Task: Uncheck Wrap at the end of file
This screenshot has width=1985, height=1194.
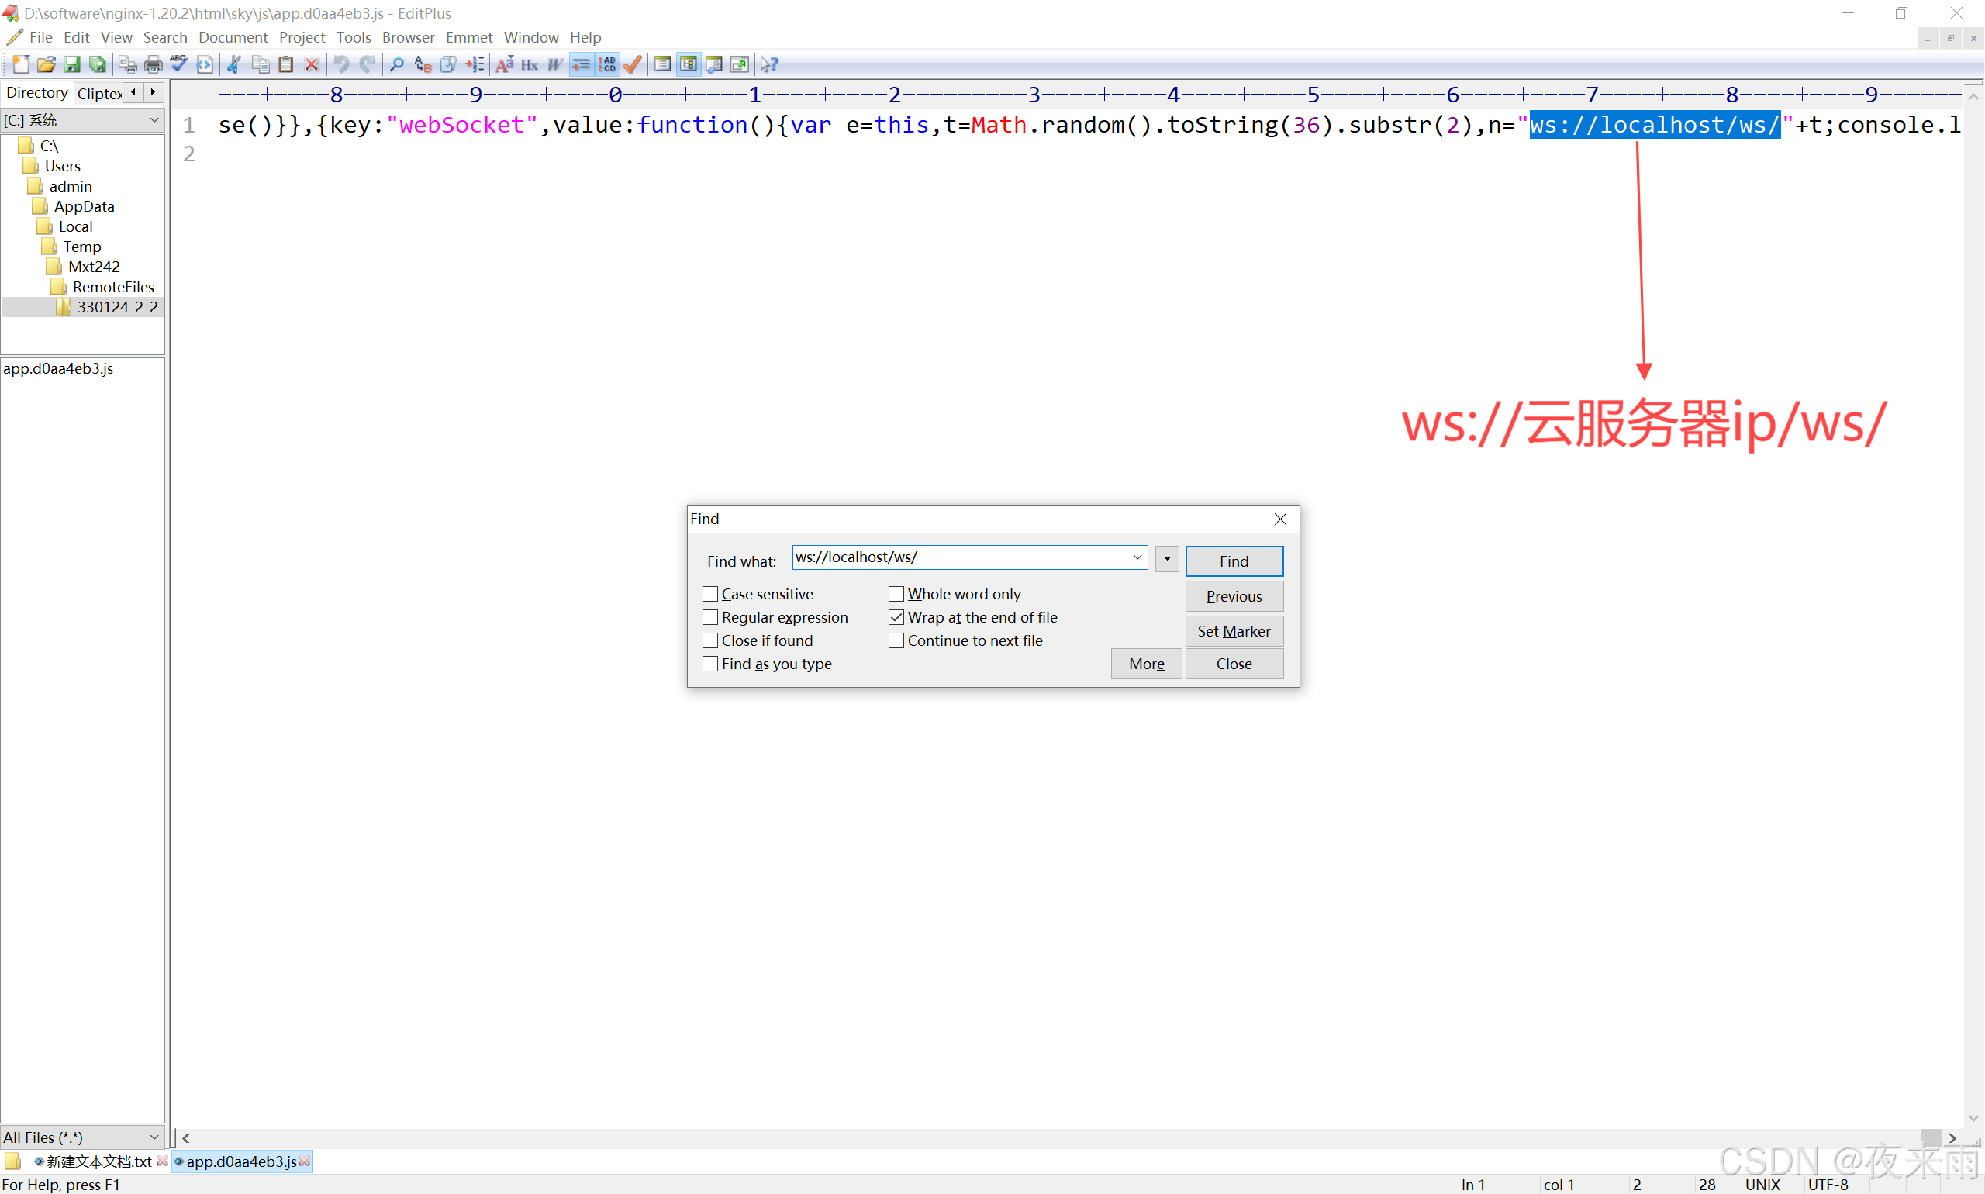Action: click(896, 617)
